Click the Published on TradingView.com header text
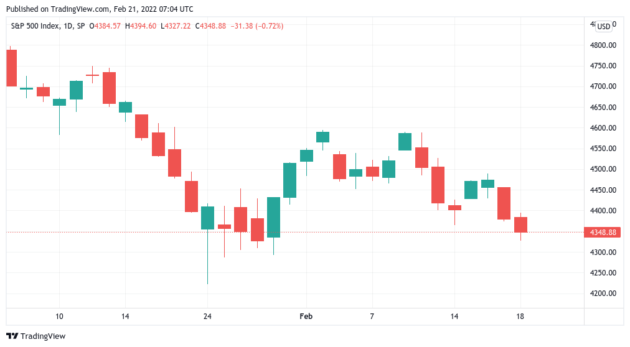The image size is (630, 347). [99, 9]
